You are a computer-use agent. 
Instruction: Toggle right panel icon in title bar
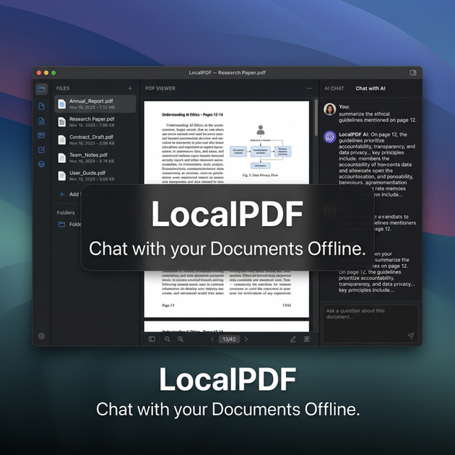(413, 72)
